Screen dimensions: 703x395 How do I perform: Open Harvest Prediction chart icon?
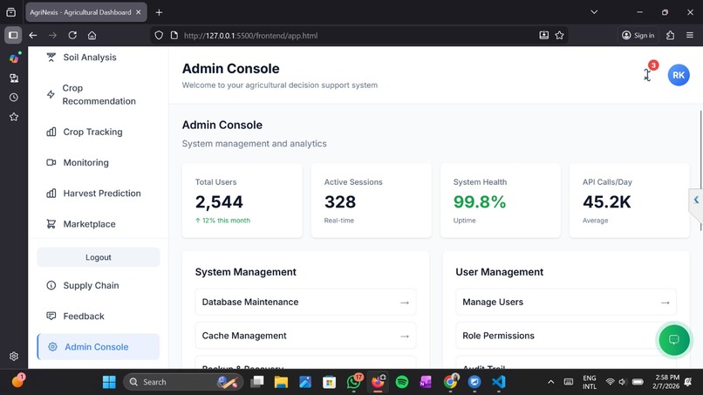tap(51, 194)
